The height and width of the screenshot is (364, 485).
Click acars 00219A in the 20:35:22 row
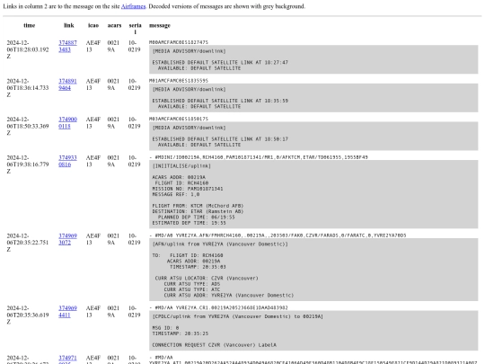pyautogui.click(x=114, y=239)
